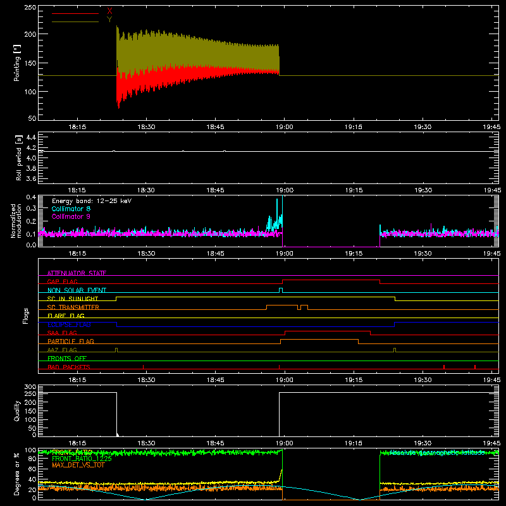Click the FRONT_RATIO_1225 legend entry
This screenshot has width=506, height=506.
82,459
